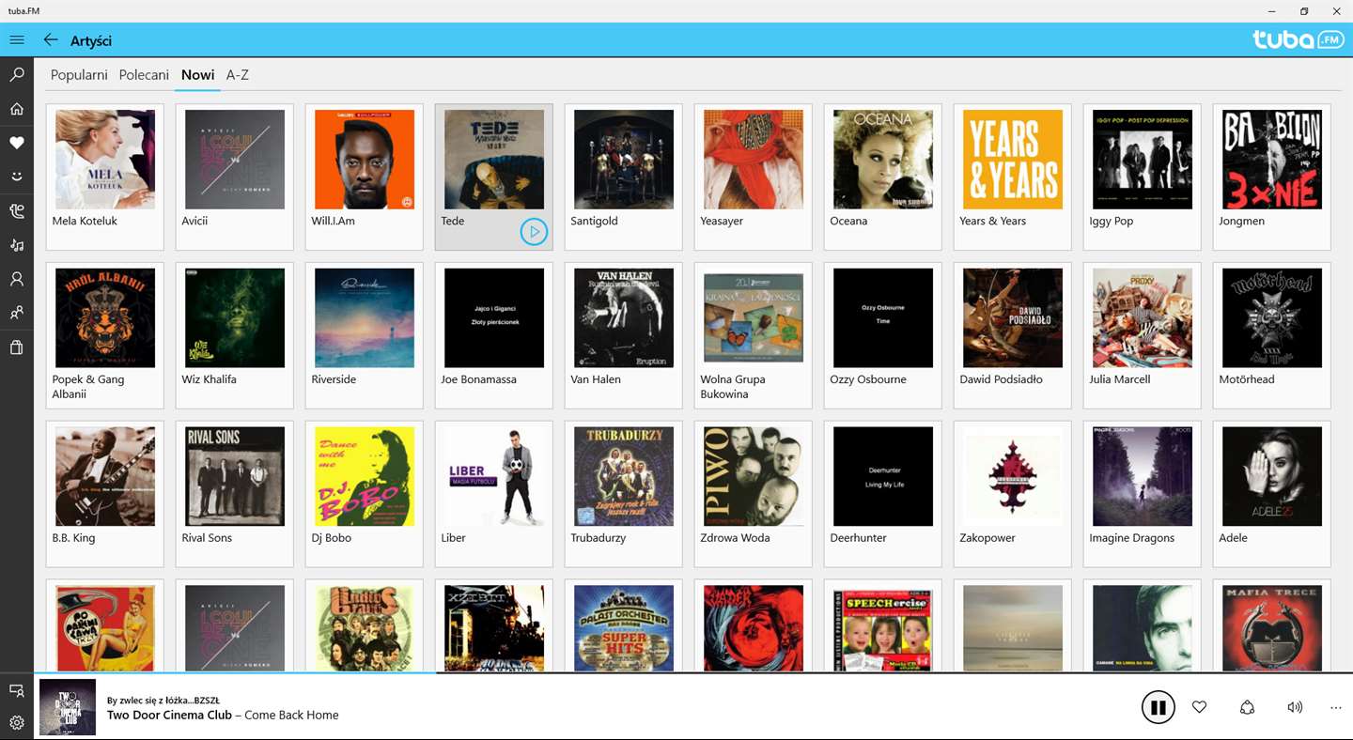Image resolution: width=1353 pixels, height=740 pixels.
Task: Open the Rival Sons artist tile
Action: coord(235,494)
